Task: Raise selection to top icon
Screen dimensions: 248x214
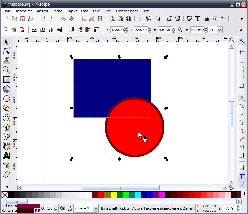Action: (96, 30)
